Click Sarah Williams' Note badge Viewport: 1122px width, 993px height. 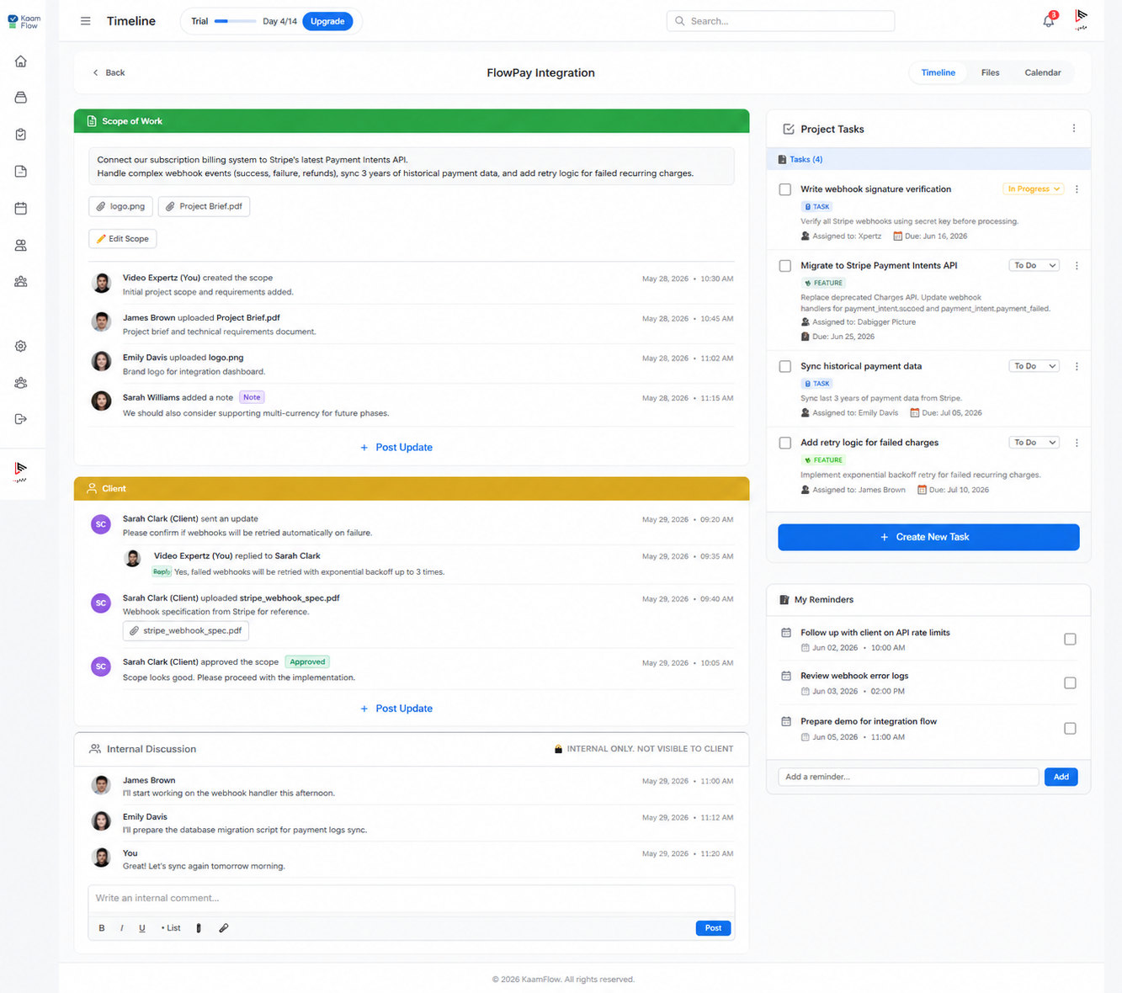[x=252, y=397]
